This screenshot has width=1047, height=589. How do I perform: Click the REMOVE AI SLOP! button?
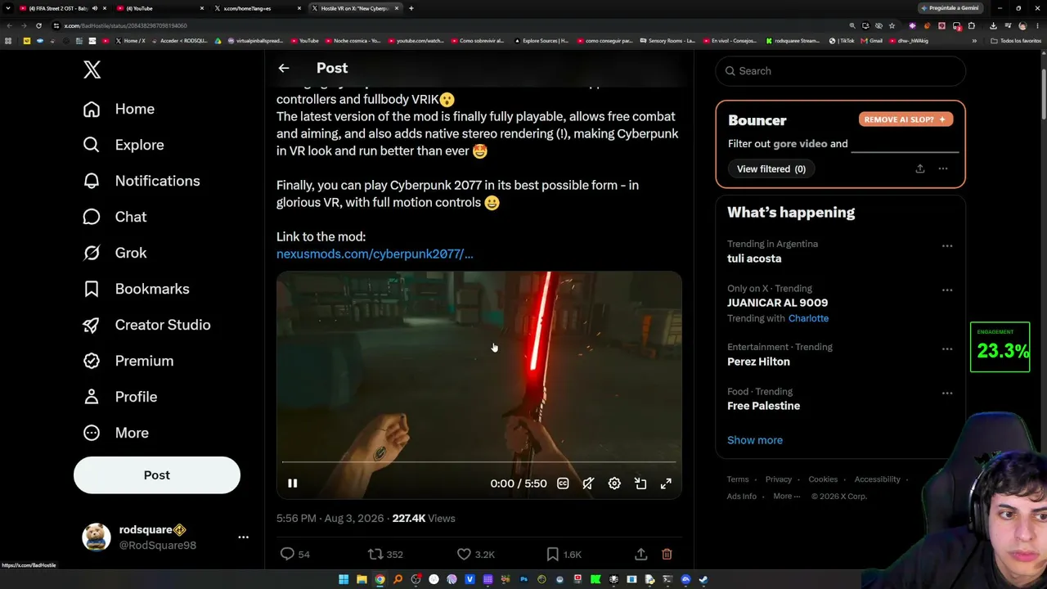tap(905, 119)
